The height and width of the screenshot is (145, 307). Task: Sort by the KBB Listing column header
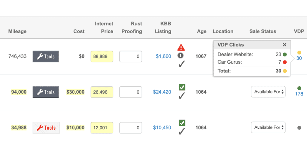[163, 28]
